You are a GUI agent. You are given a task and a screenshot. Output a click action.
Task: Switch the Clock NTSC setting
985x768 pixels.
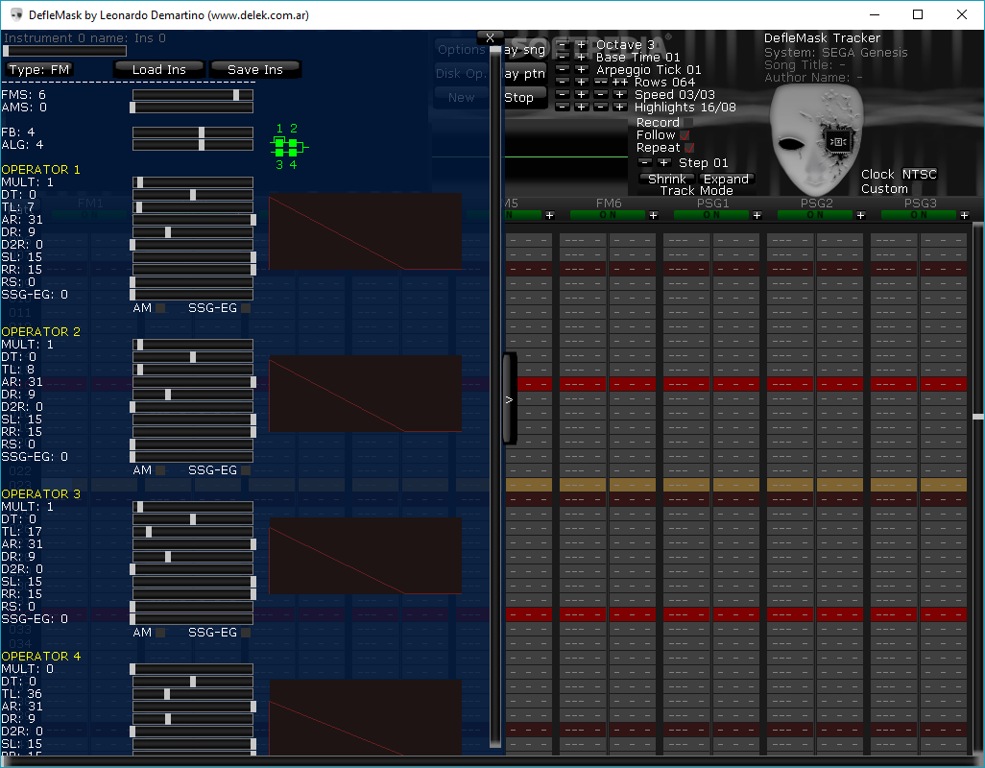point(919,175)
